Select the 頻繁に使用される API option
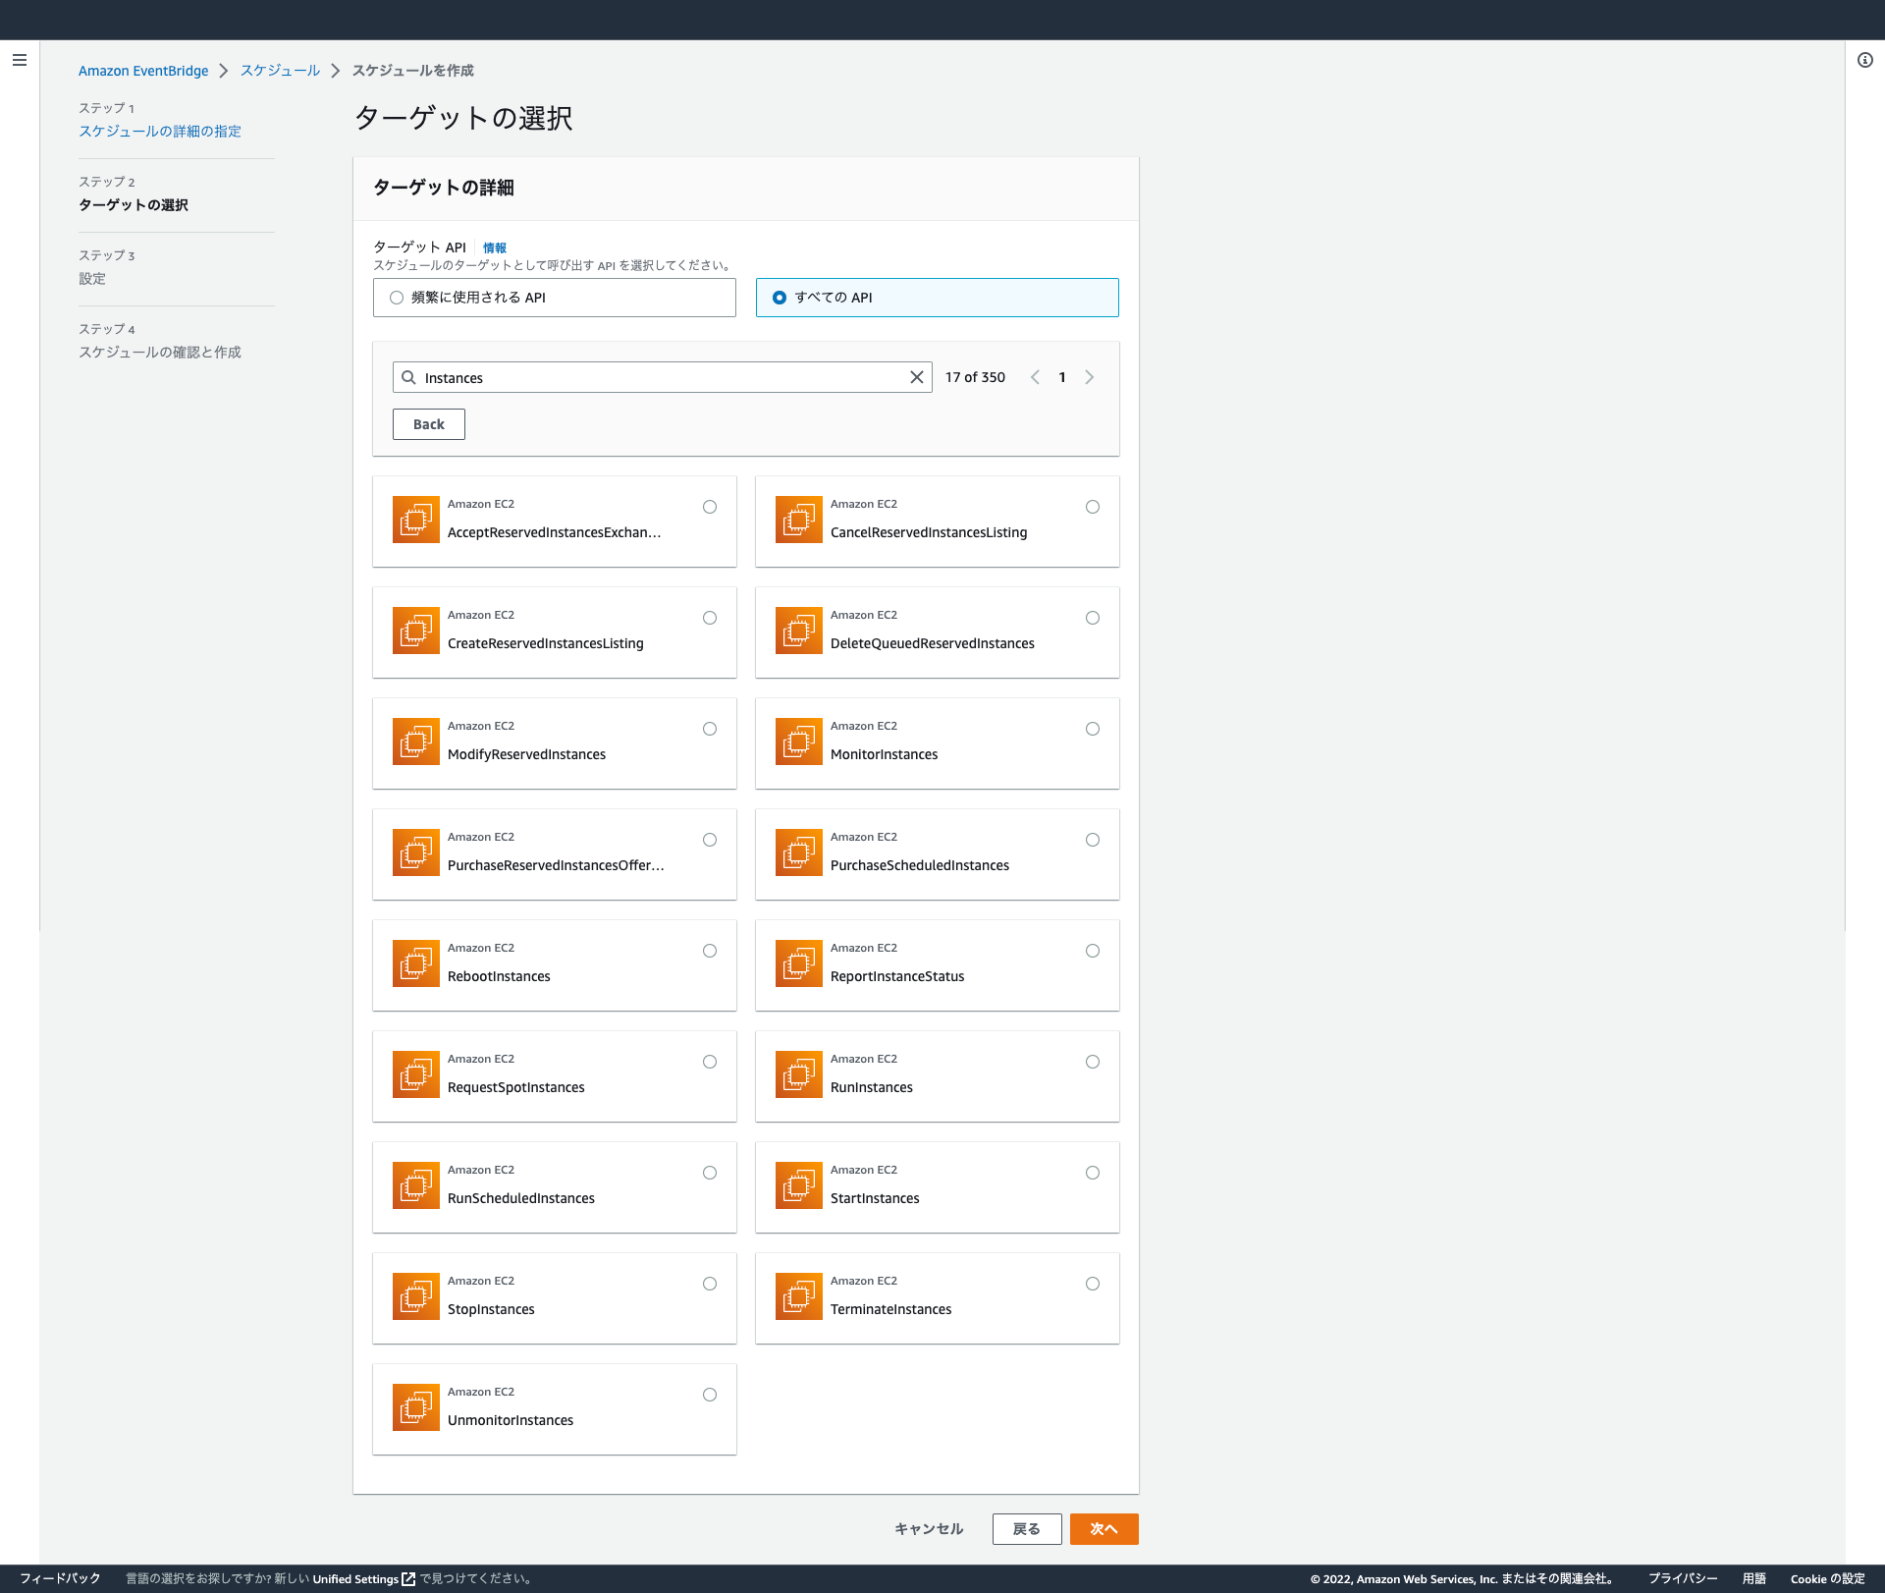1885x1593 pixels. (x=555, y=298)
